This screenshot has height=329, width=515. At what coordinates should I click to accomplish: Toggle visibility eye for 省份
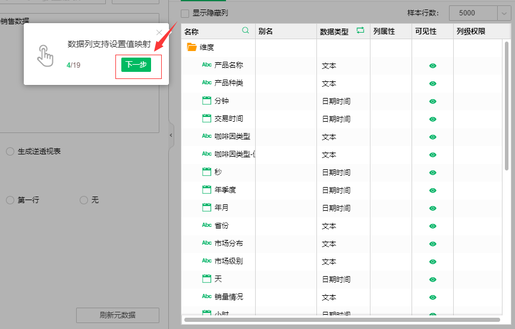click(x=432, y=226)
